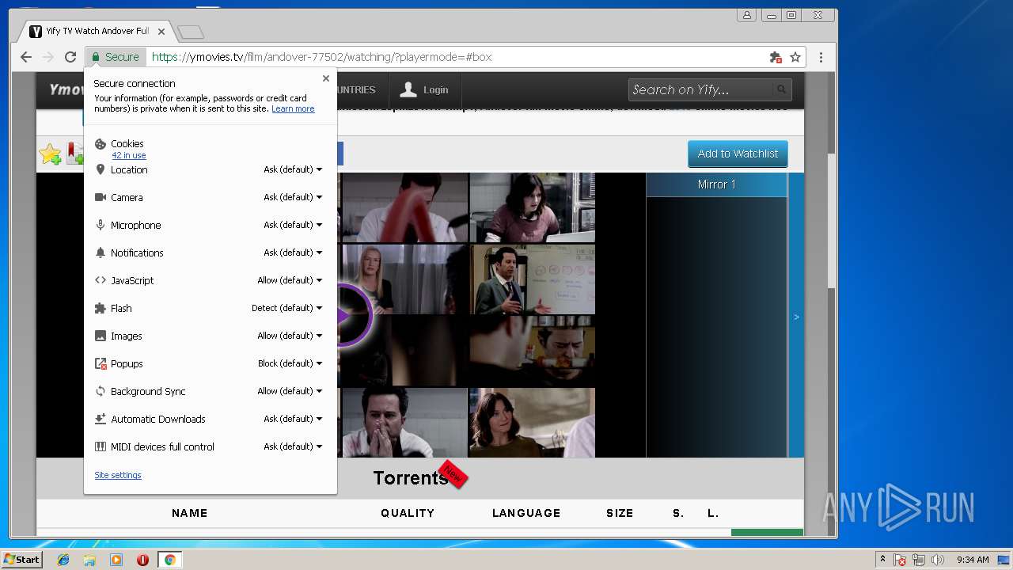Open Background Sync permission dropdown
Viewport: 1013px width, 570px height.
click(290, 391)
